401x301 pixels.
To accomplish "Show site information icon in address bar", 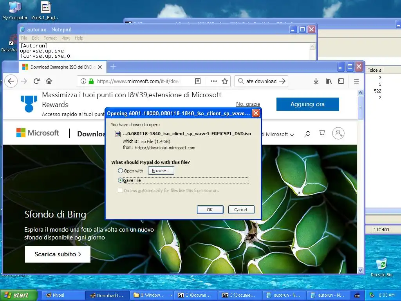I will [x=83, y=81].
